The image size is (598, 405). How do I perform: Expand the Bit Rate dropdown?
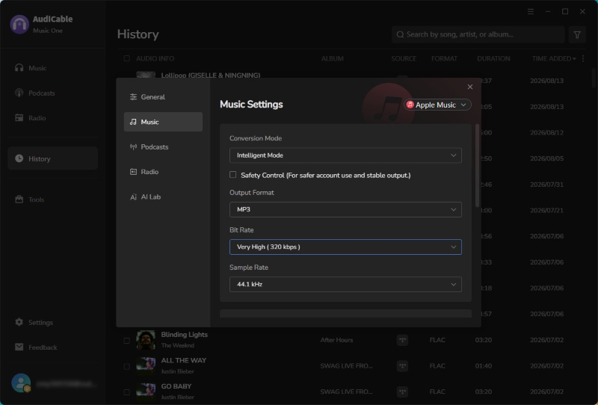point(345,247)
